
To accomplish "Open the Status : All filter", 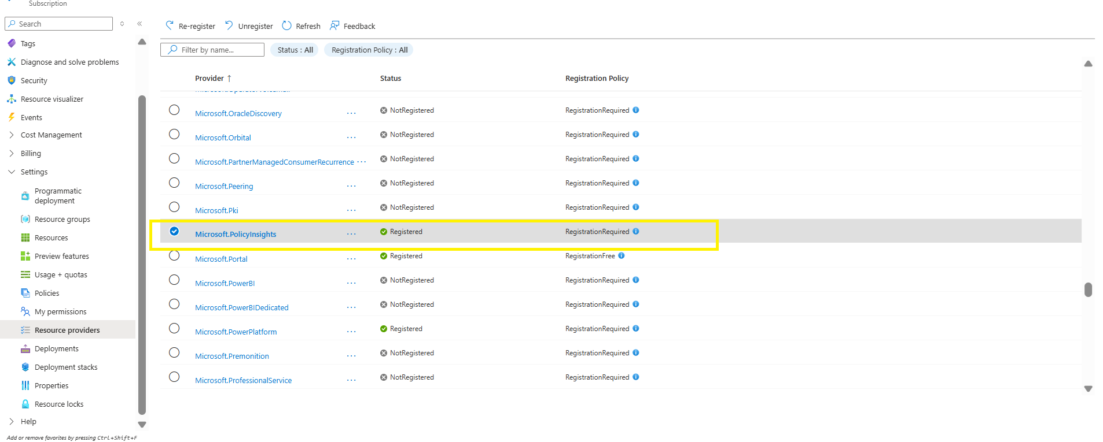I will tap(295, 50).
